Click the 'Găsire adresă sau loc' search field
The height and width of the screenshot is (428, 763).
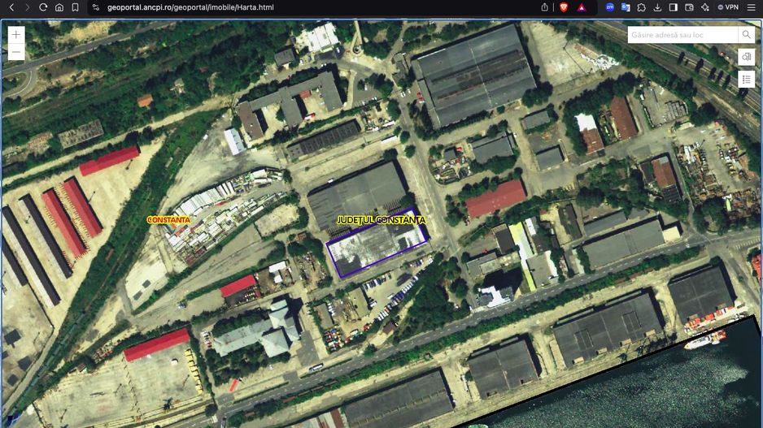(x=682, y=35)
